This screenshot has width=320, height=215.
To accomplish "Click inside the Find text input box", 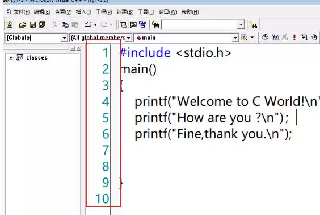I will (200, 25).
